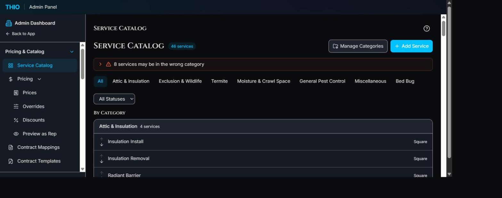Open the Service Catalog sidebar item
The height and width of the screenshot is (198, 502).
[40, 65]
